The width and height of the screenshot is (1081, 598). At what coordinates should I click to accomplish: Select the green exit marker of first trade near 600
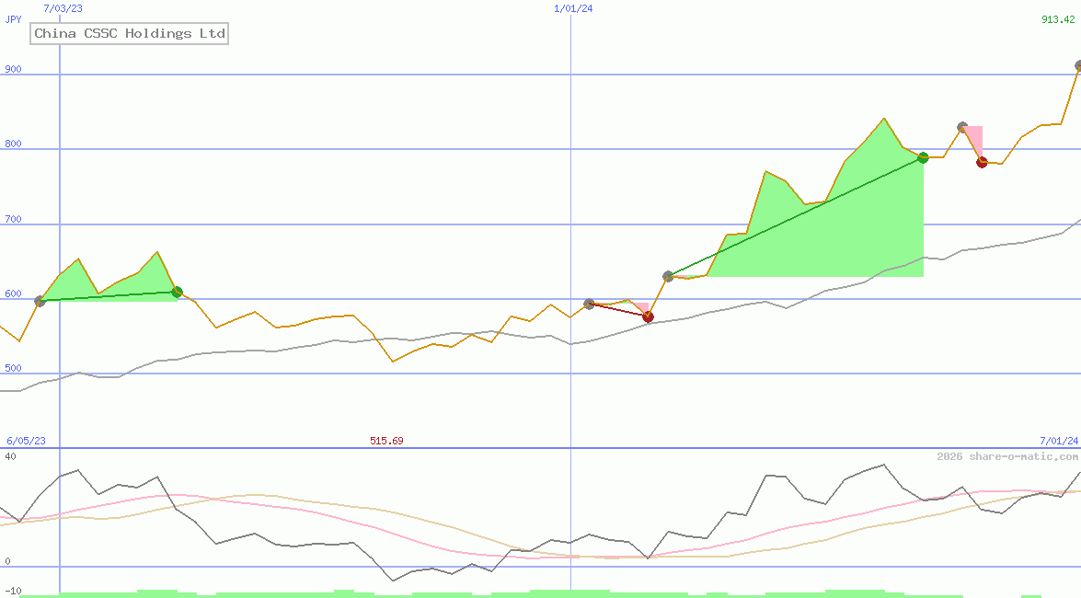point(177,292)
